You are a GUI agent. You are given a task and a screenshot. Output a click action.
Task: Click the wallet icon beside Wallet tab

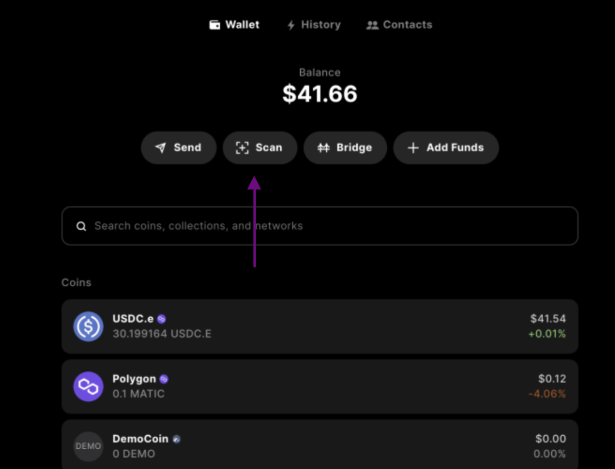215,24
